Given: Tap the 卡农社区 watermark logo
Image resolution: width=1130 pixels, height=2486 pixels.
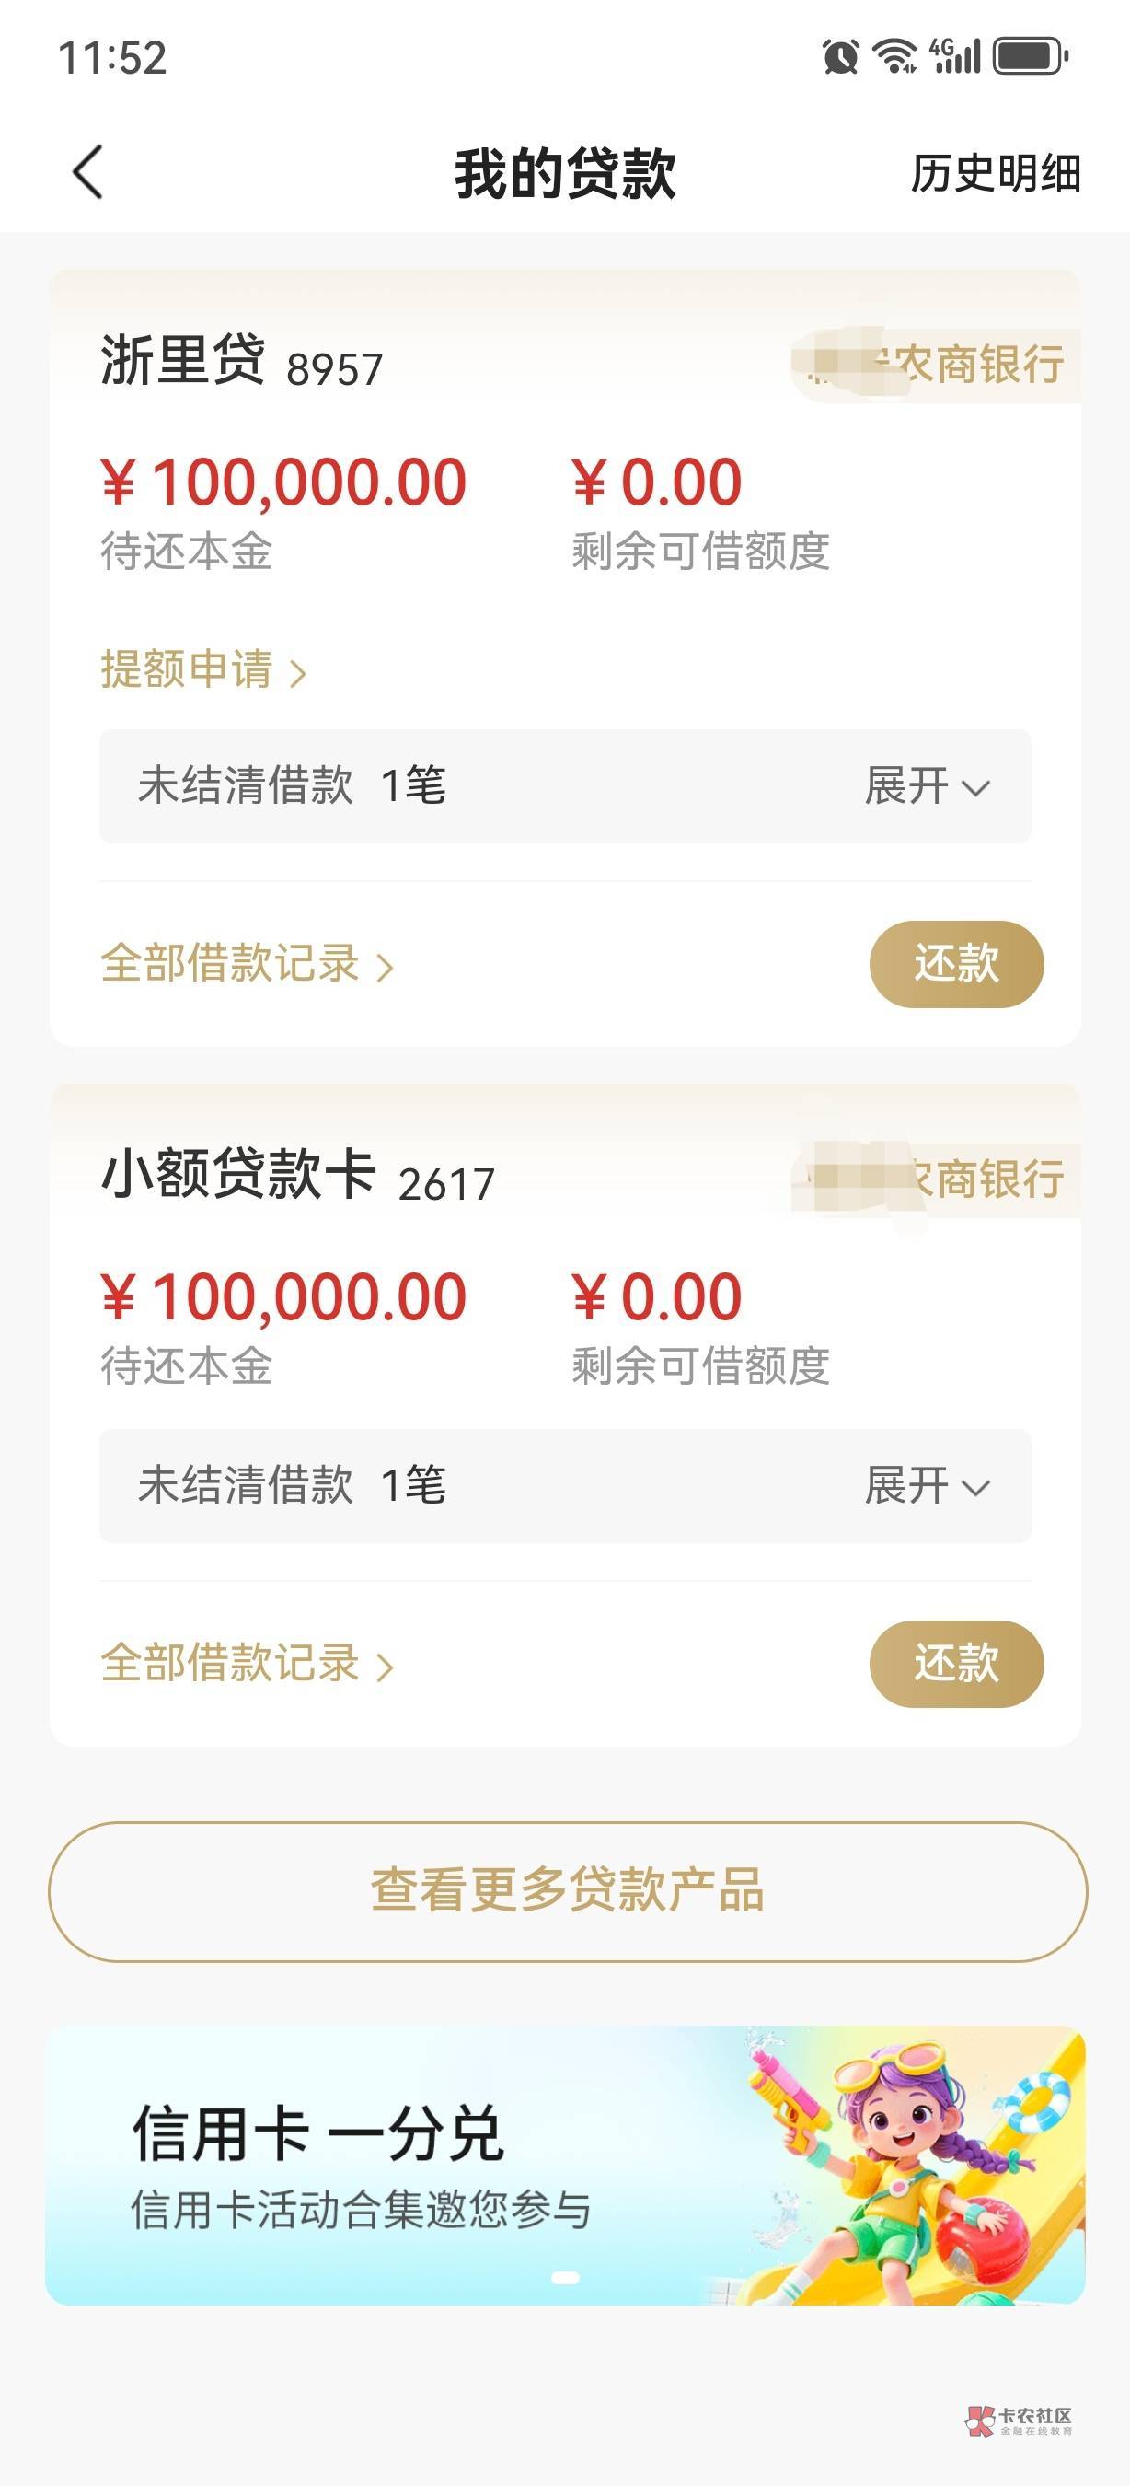Looking at the screenshot, I should click(x=1020, y=2419).
